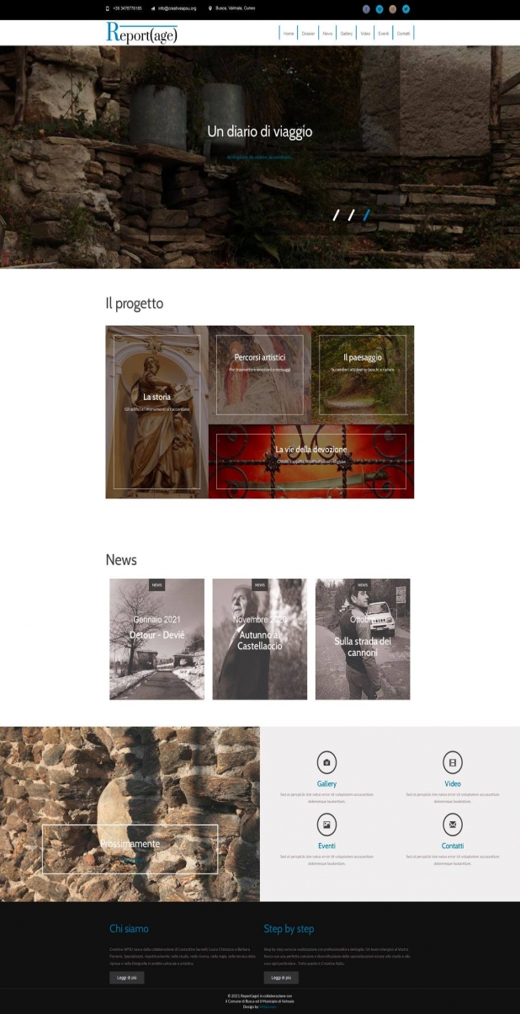This screenshot has width=520, height=1014.
Task: Click the Eventi picture circle icon
Action: (326, 824)
